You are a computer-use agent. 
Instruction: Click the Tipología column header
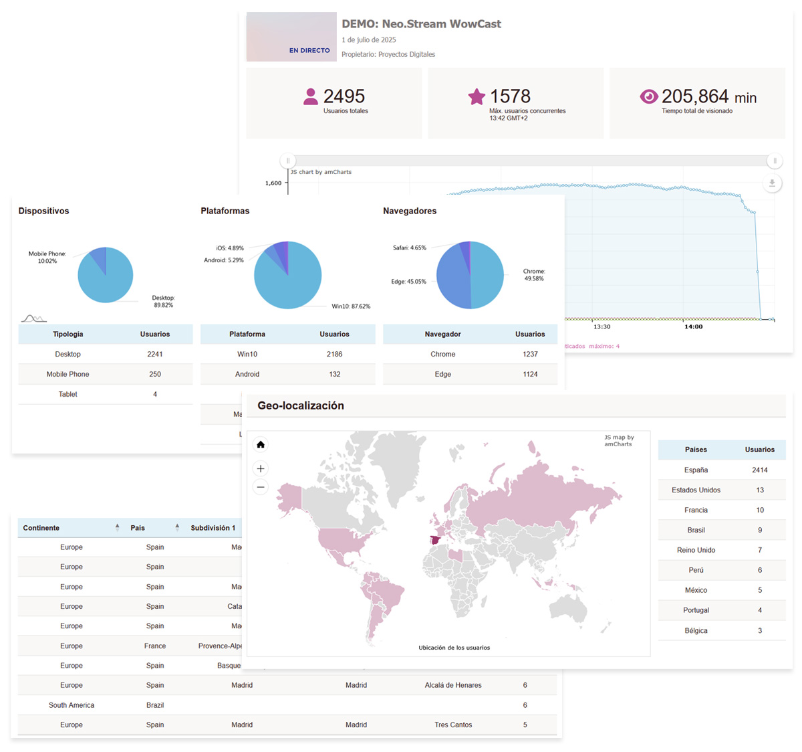click(68, 334)
